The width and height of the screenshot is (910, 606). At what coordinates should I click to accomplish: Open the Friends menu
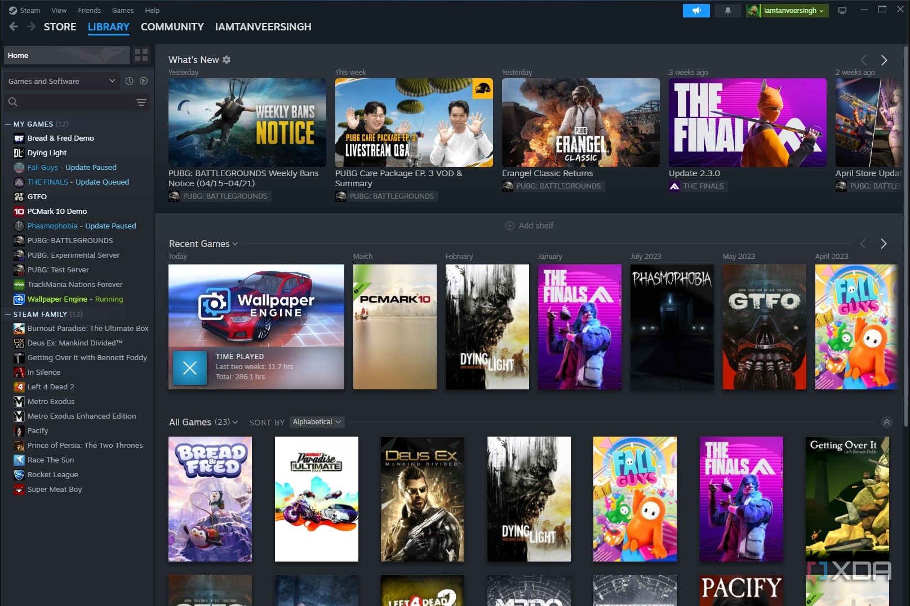click(x=89, y=10)
